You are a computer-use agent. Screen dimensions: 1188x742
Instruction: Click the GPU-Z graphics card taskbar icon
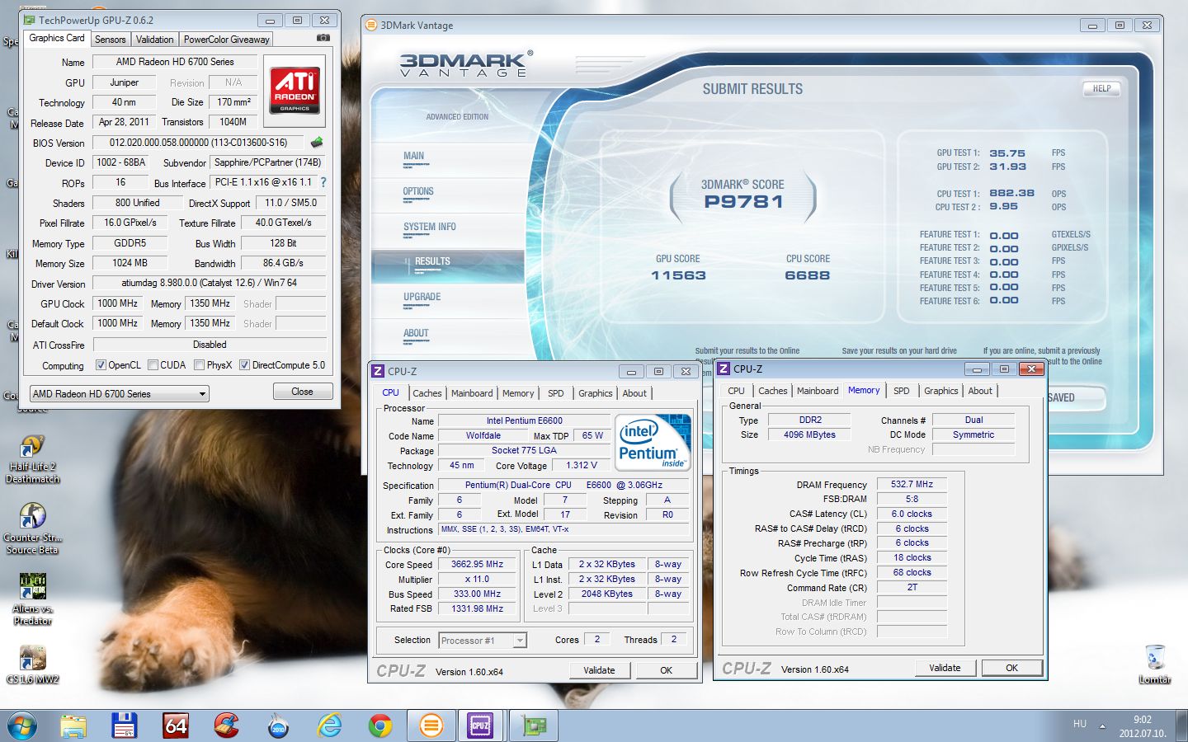pyautogui.click(x=534, y=726)
